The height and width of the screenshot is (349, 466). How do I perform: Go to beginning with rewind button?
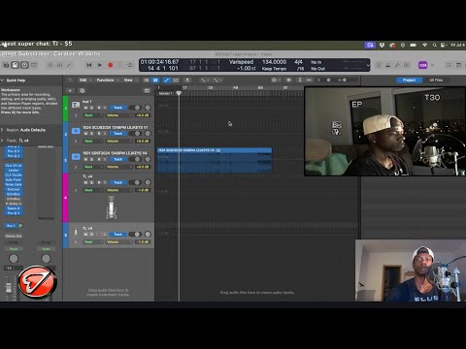pos(89,65)
